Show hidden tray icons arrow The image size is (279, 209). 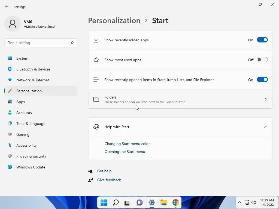click(239, 202)
